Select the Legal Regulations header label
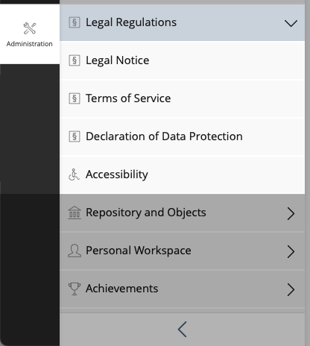The width and height of the screenshot is (310, 346). click(x=131, y=22)
